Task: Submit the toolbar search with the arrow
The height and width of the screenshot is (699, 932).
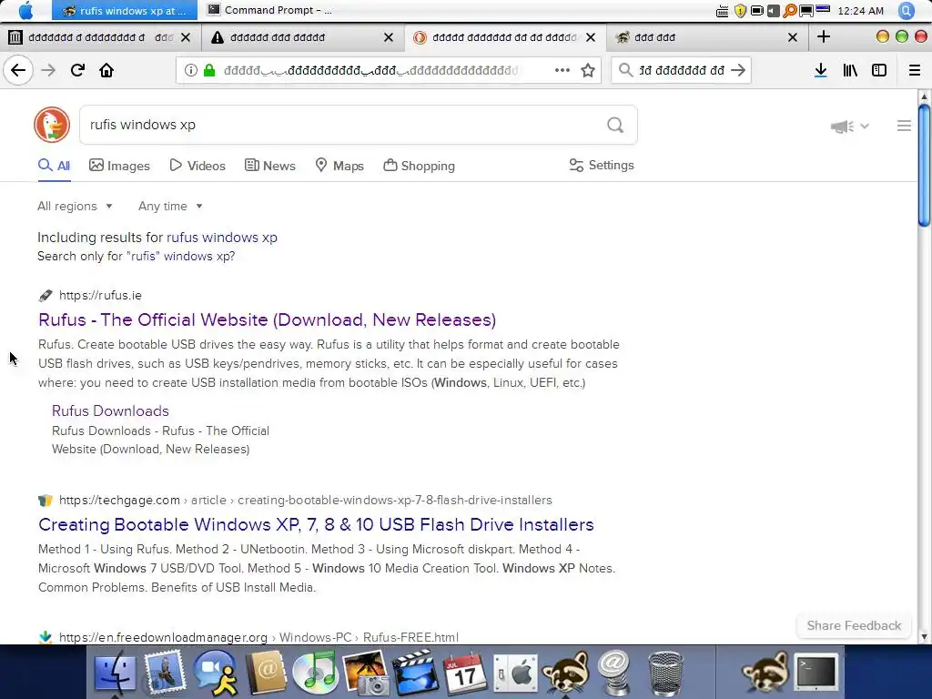Action: (738, 70)
